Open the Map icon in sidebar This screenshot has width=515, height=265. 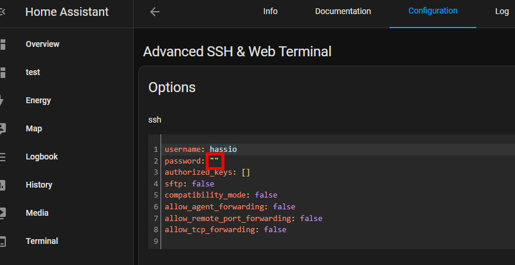coord(2,128)
